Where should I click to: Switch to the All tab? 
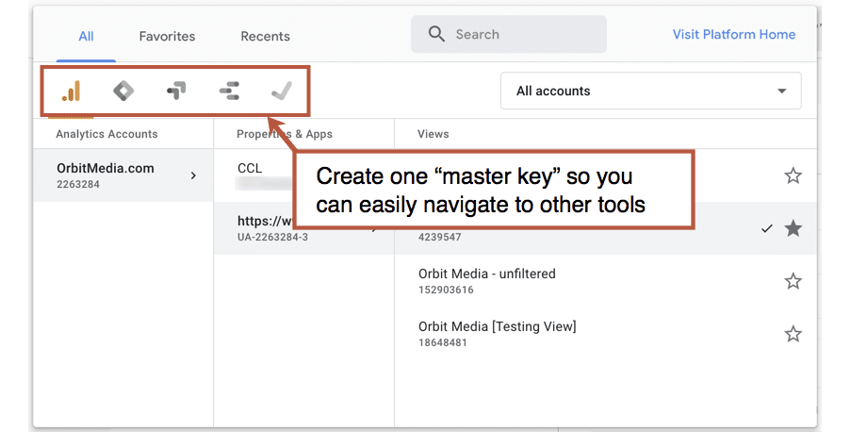pos(86,37)
